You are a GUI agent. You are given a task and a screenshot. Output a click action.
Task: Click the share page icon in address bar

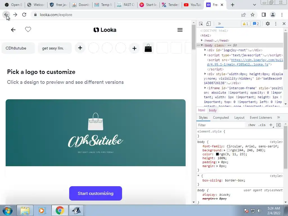244,15
